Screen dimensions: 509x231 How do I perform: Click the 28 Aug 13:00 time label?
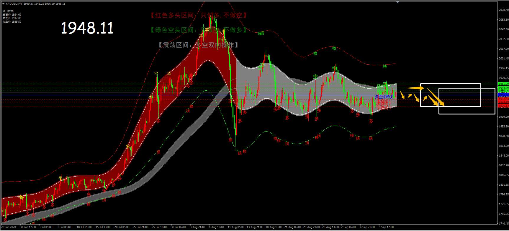[330, 227]
